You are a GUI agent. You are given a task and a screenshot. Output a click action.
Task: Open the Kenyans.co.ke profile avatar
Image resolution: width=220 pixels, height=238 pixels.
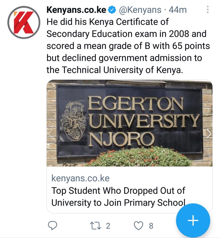(x=24, y=24)
